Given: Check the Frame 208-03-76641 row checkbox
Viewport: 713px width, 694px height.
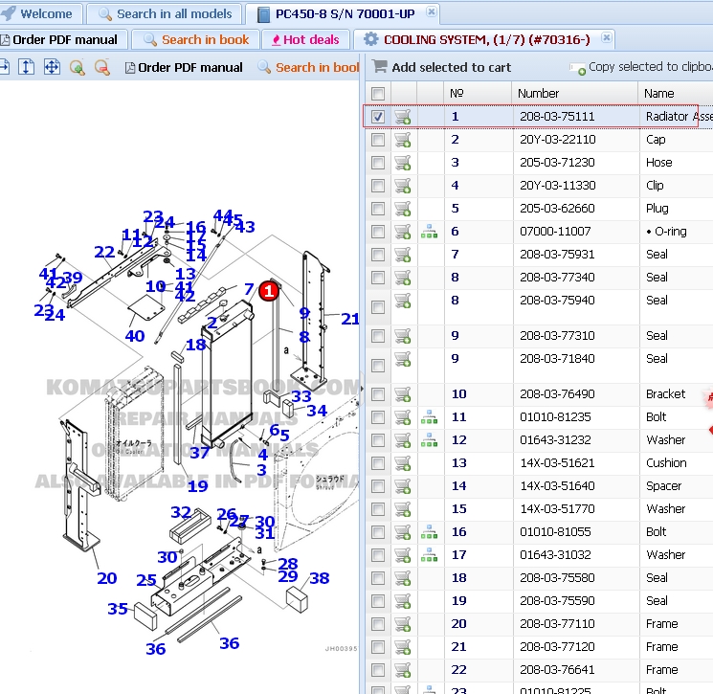Looking at the screenshot, I should point(378,669).
